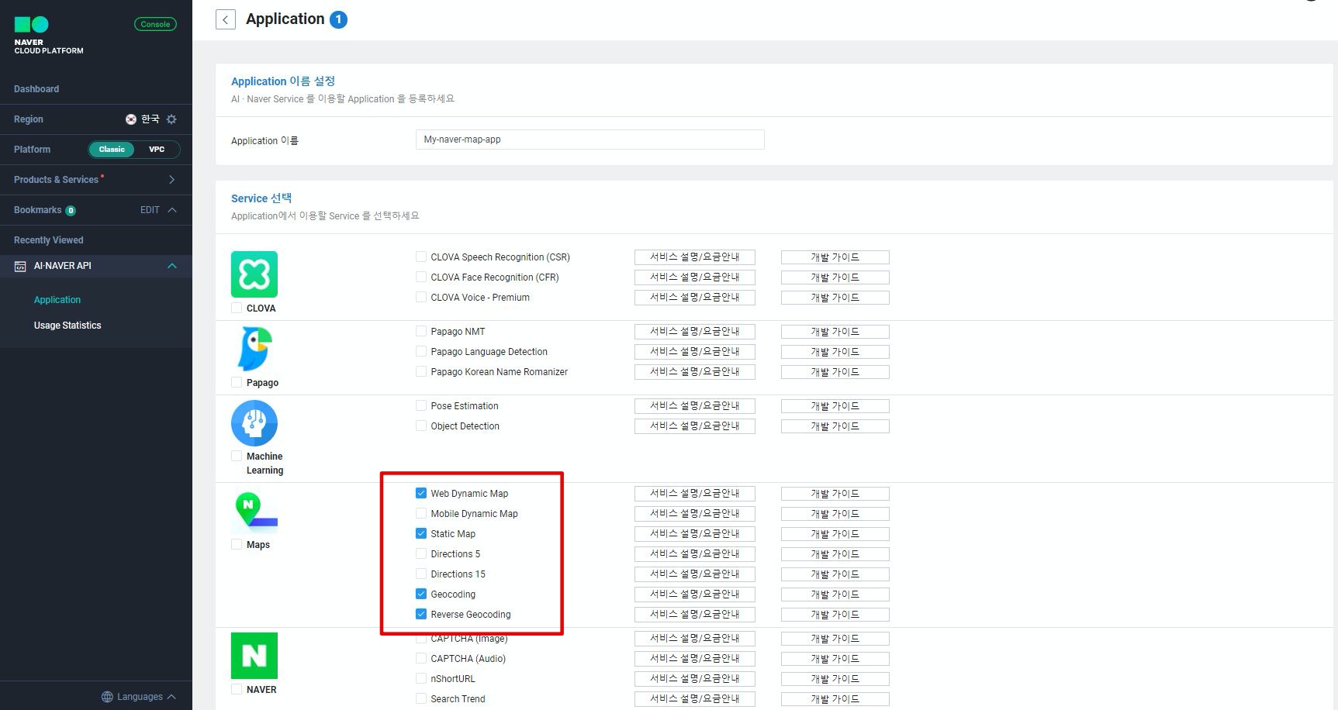Viewport: 1338px width, 710px height.
Task: Switch platform to VPC
Action: [157, 150]
